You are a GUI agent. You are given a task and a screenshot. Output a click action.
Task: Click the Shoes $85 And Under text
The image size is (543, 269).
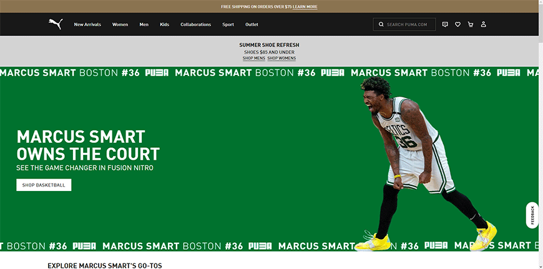[x=269, y=52]
